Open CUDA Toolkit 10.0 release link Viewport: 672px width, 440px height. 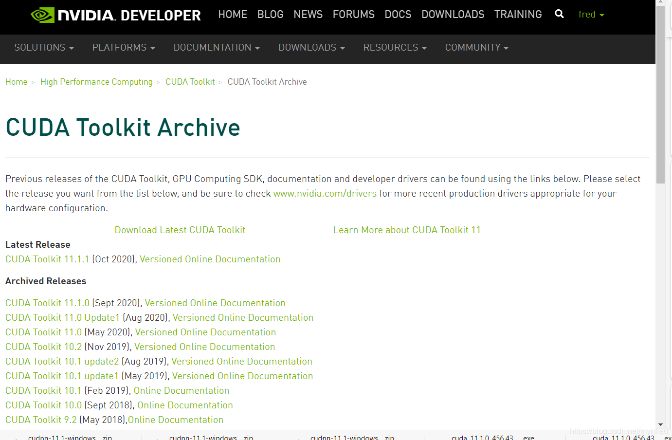click(x=44, y=405)
